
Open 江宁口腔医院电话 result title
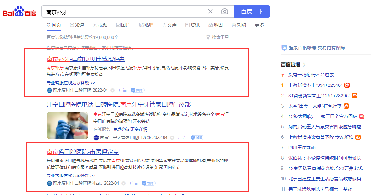tap(119, 105)
